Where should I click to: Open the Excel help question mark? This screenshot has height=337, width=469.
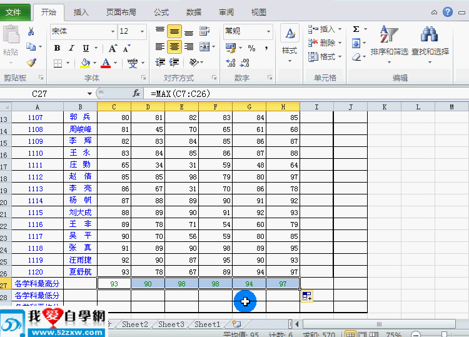click(x=448, y=12)
